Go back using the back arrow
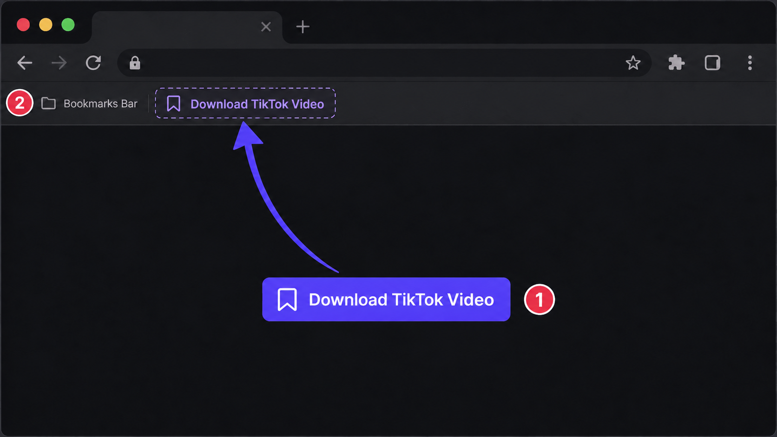This screenshot has width=777, height=437. click(x=25, y=63)
